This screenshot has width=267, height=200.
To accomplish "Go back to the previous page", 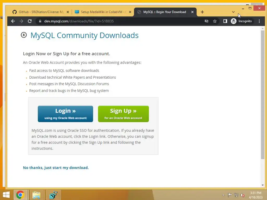I will pos(13,21).
